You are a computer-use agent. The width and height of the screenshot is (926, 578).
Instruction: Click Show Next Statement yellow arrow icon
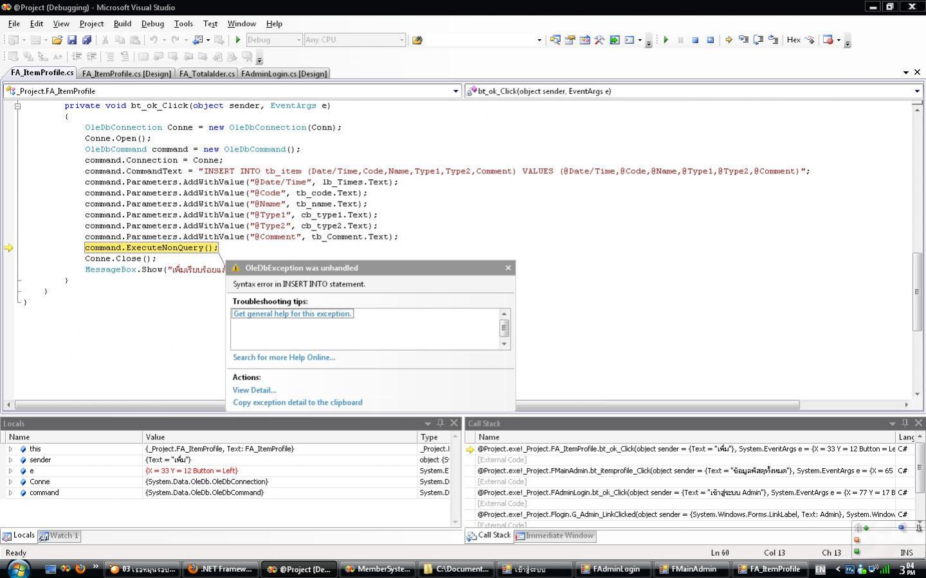point(729,40)
